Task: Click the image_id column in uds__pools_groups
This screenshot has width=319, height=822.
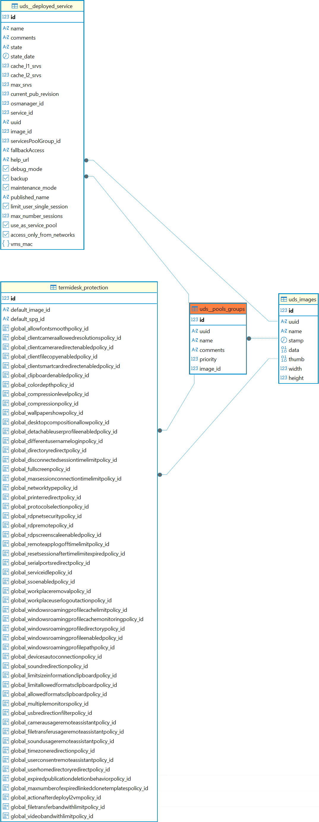Action: [210, 369]
